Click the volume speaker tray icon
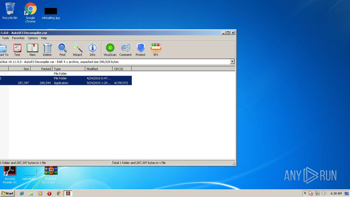 (x=324, y=193)
